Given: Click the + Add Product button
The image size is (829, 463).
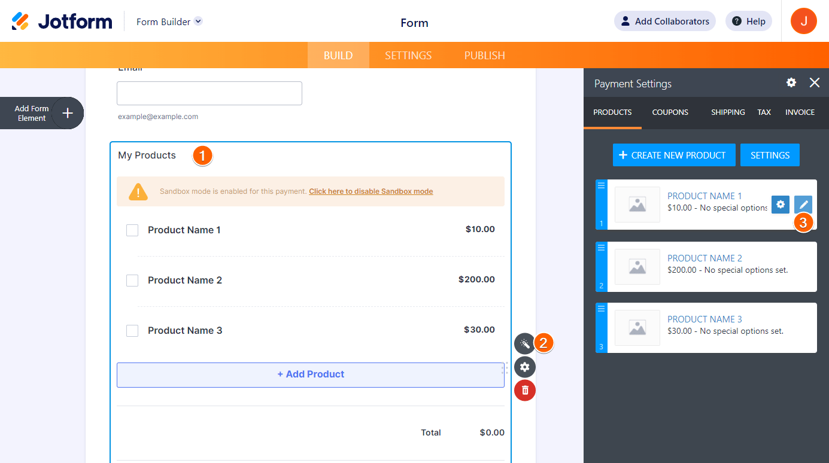Looking at the screenshot, I should point(311,374).
